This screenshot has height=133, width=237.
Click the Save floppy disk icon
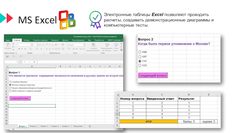(7, 56)
